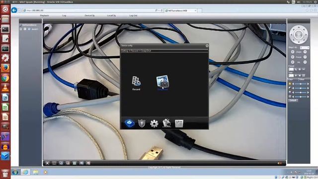Click the fullscreen icon in video toolbar
Screen dimensions: 318x179
pyautogui.click(x=47, y=163)
